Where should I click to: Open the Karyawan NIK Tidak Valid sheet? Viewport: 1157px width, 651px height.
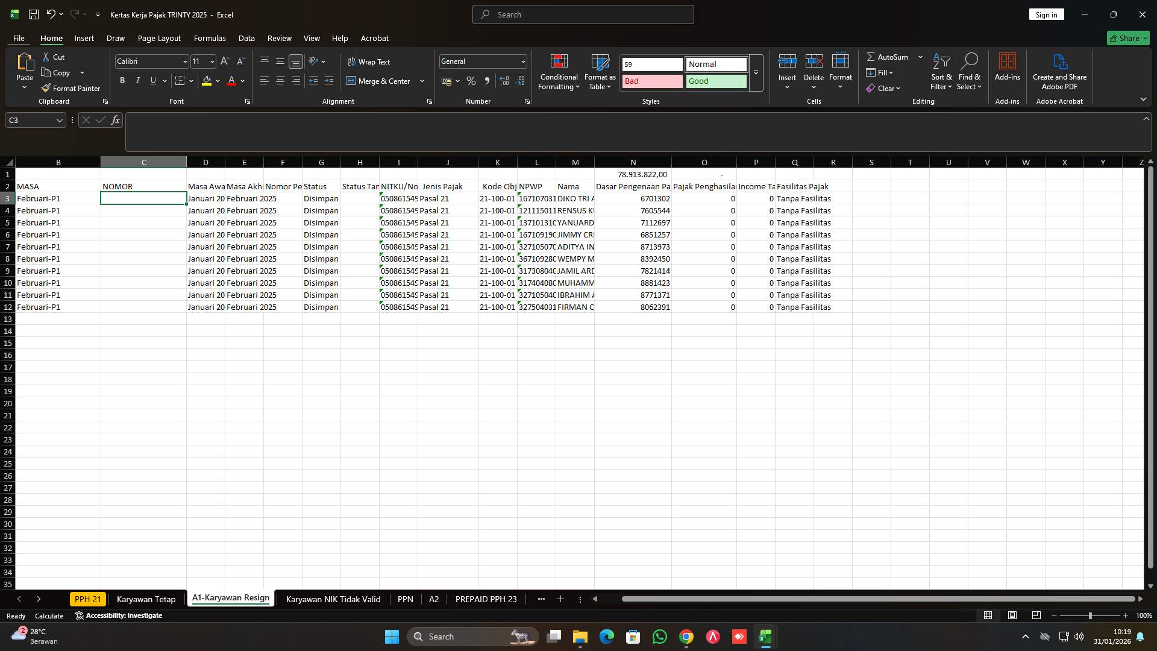coord(332,599)
